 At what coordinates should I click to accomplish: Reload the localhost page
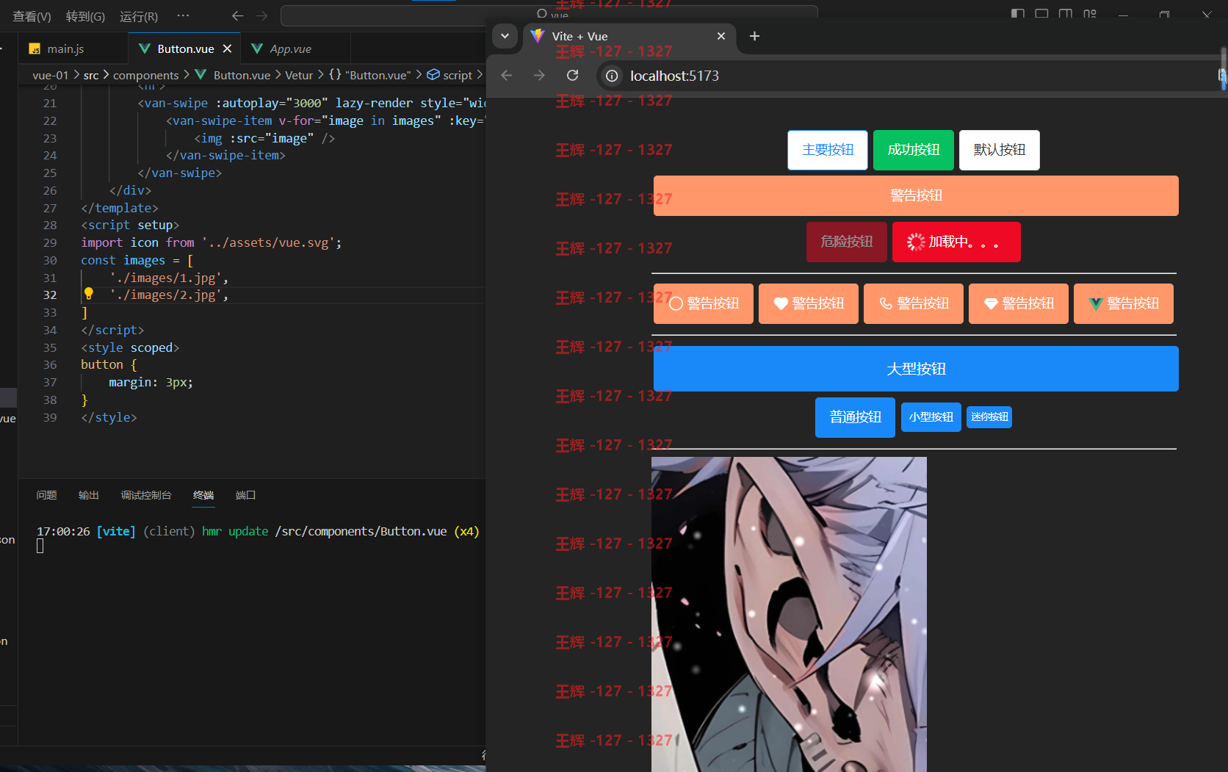tap(573, 76)
